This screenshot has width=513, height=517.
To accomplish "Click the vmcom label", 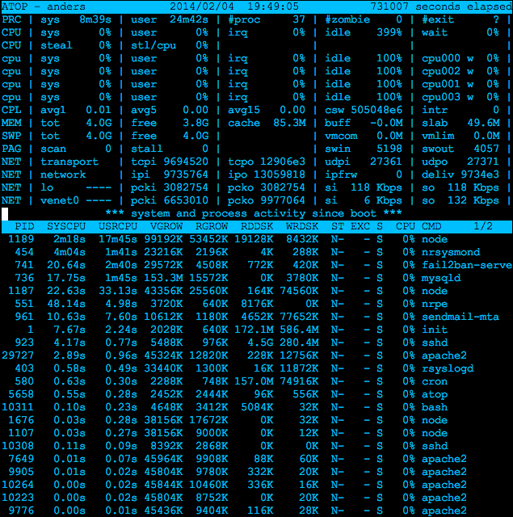I will pyautogui.click(x=341, y=137).
